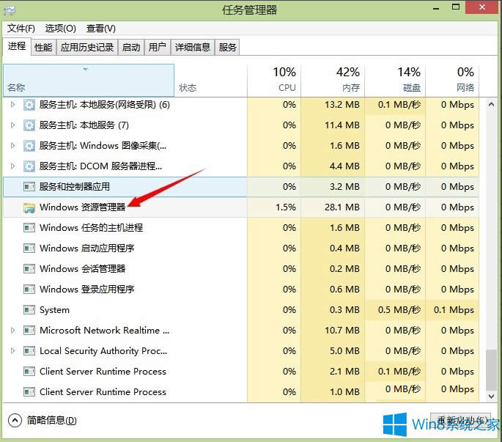Open the 文件(F) menu
This screenshot has height=442, width=502.
pyautogui.click(x=21, y=29)
